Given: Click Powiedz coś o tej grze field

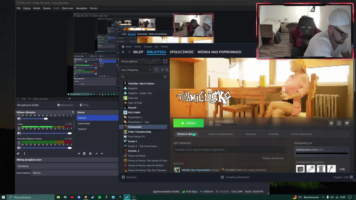Looking at the screenshot, I should click(x=230, y=150).
